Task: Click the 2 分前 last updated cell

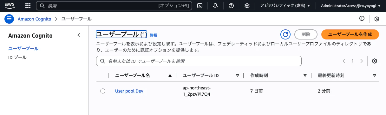Action: (324, 91)
